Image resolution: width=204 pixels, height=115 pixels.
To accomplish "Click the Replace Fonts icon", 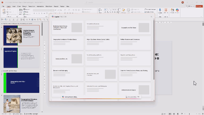I will [x=145, y=12].
